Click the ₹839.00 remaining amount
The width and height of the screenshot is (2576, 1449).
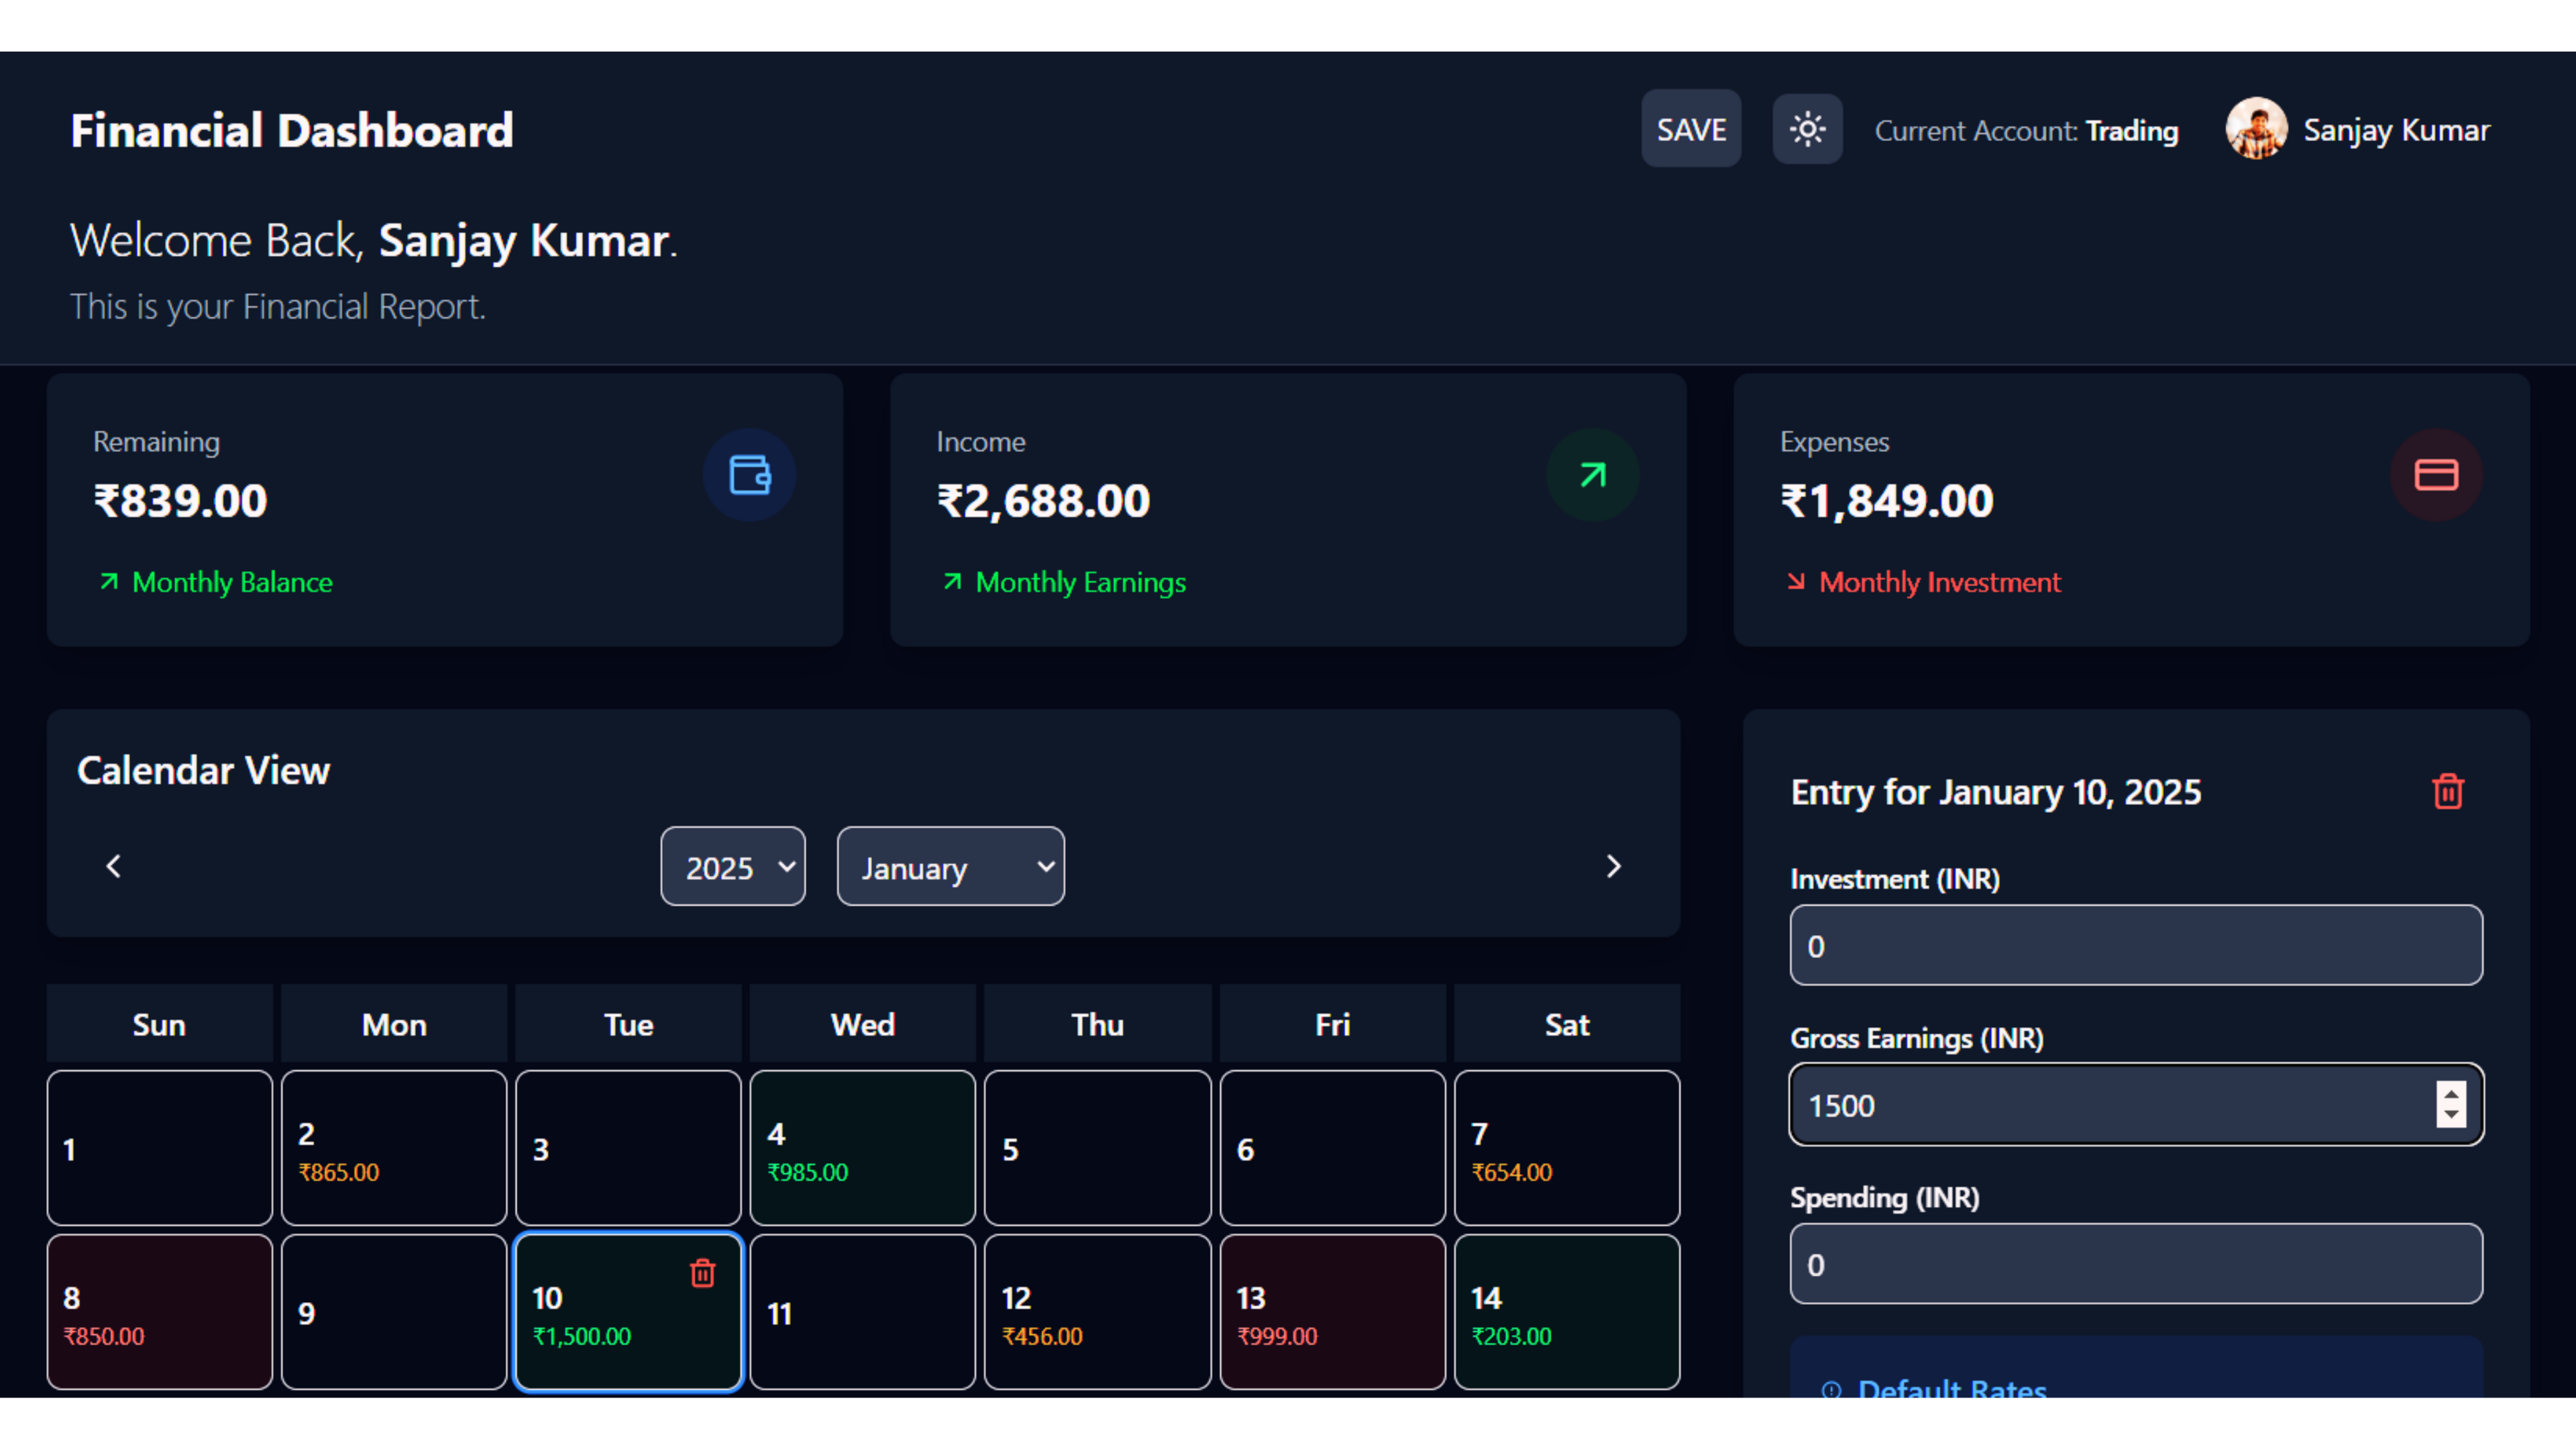point(180,500)
